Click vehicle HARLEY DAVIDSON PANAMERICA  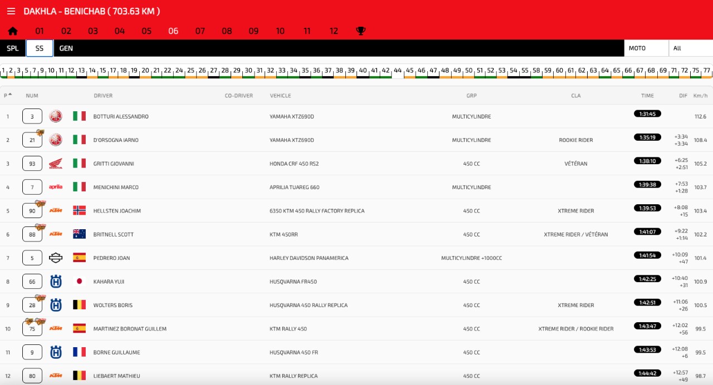point(309,258)
